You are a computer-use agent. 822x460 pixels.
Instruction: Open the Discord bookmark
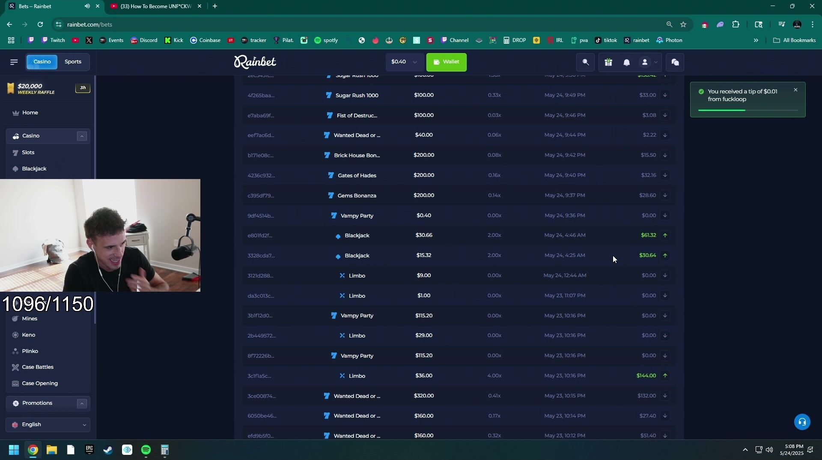pos(144,40)
